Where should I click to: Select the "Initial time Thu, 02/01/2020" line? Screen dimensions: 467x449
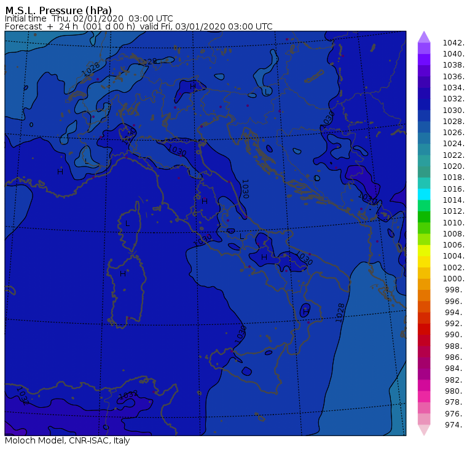[88, 18]
